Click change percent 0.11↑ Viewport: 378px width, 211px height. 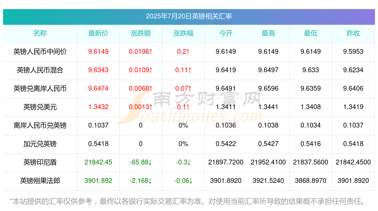click(x=183, y=70)
